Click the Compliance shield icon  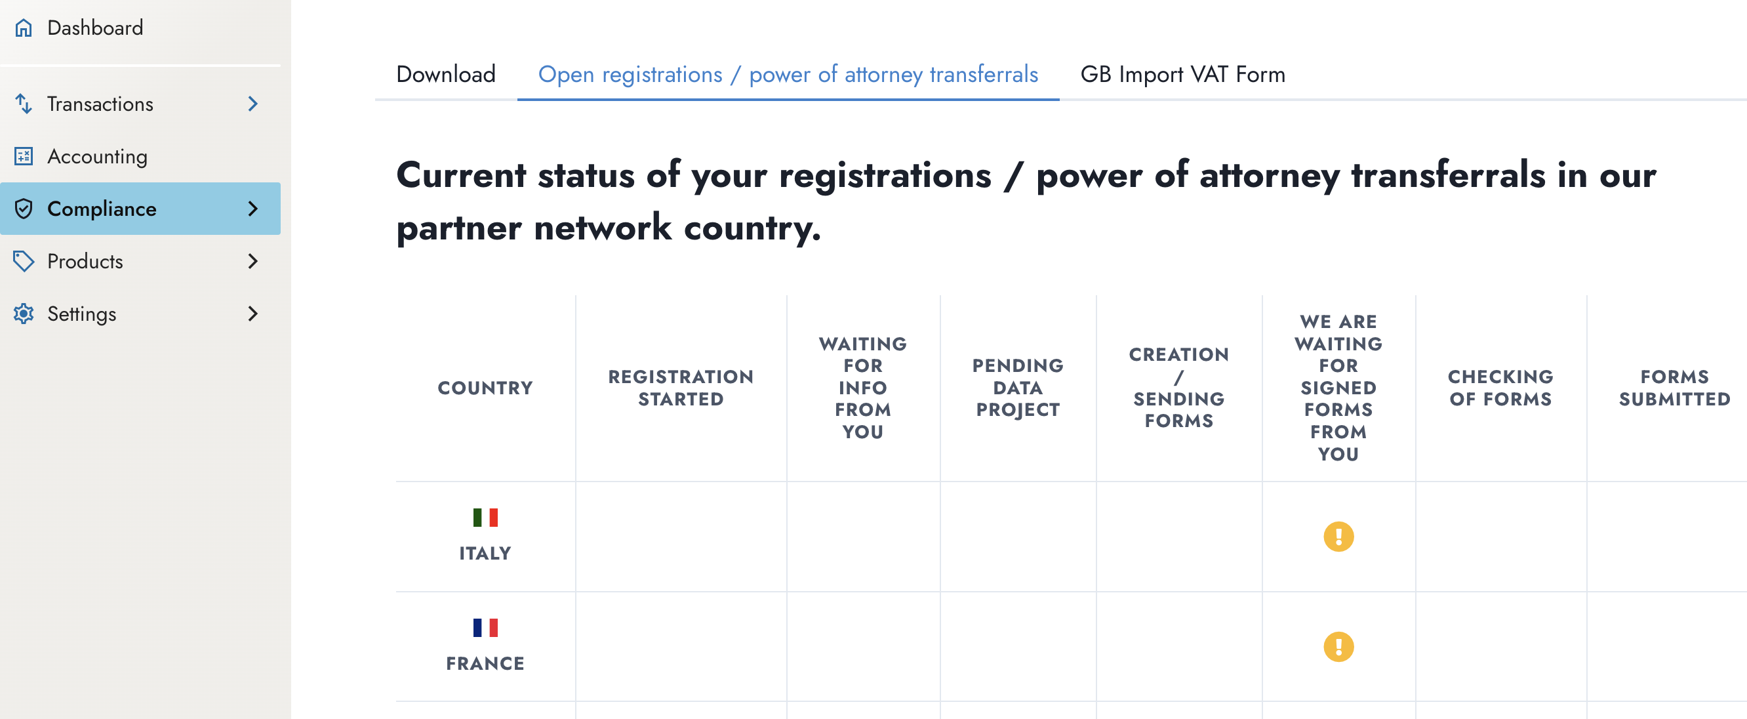pyautogui.click(x=24, y=209)
